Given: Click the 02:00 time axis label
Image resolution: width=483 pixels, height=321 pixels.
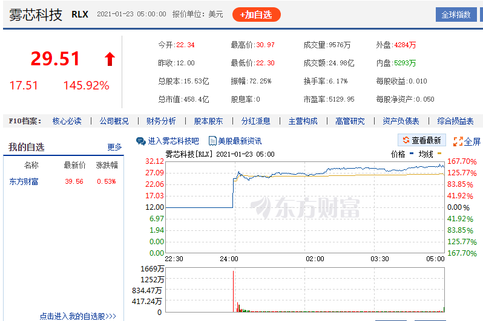Looking at the screenshot, I should point(315,259).
